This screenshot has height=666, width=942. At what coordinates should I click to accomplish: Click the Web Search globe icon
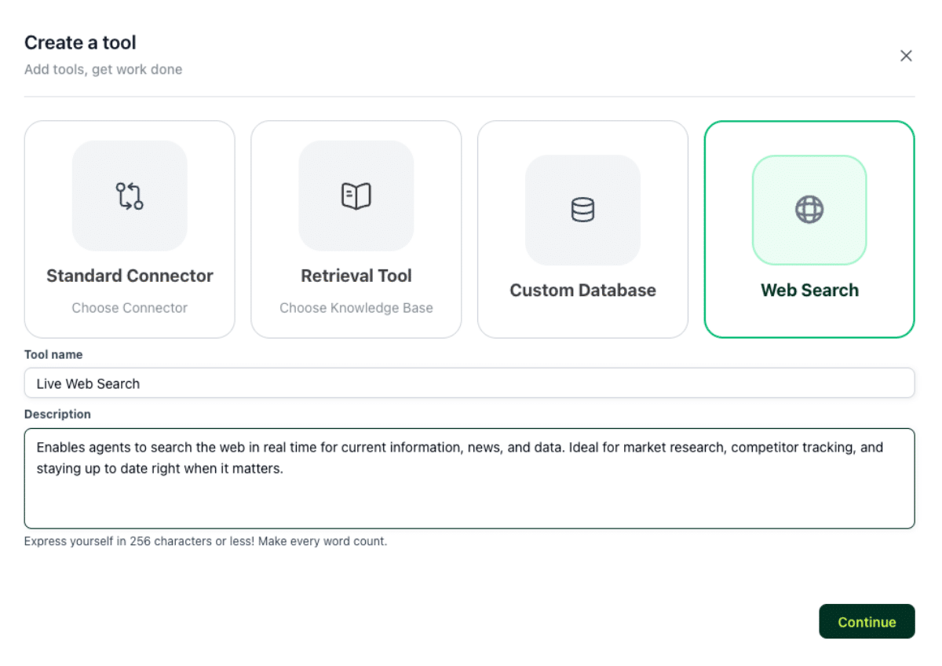coord(809,210)
